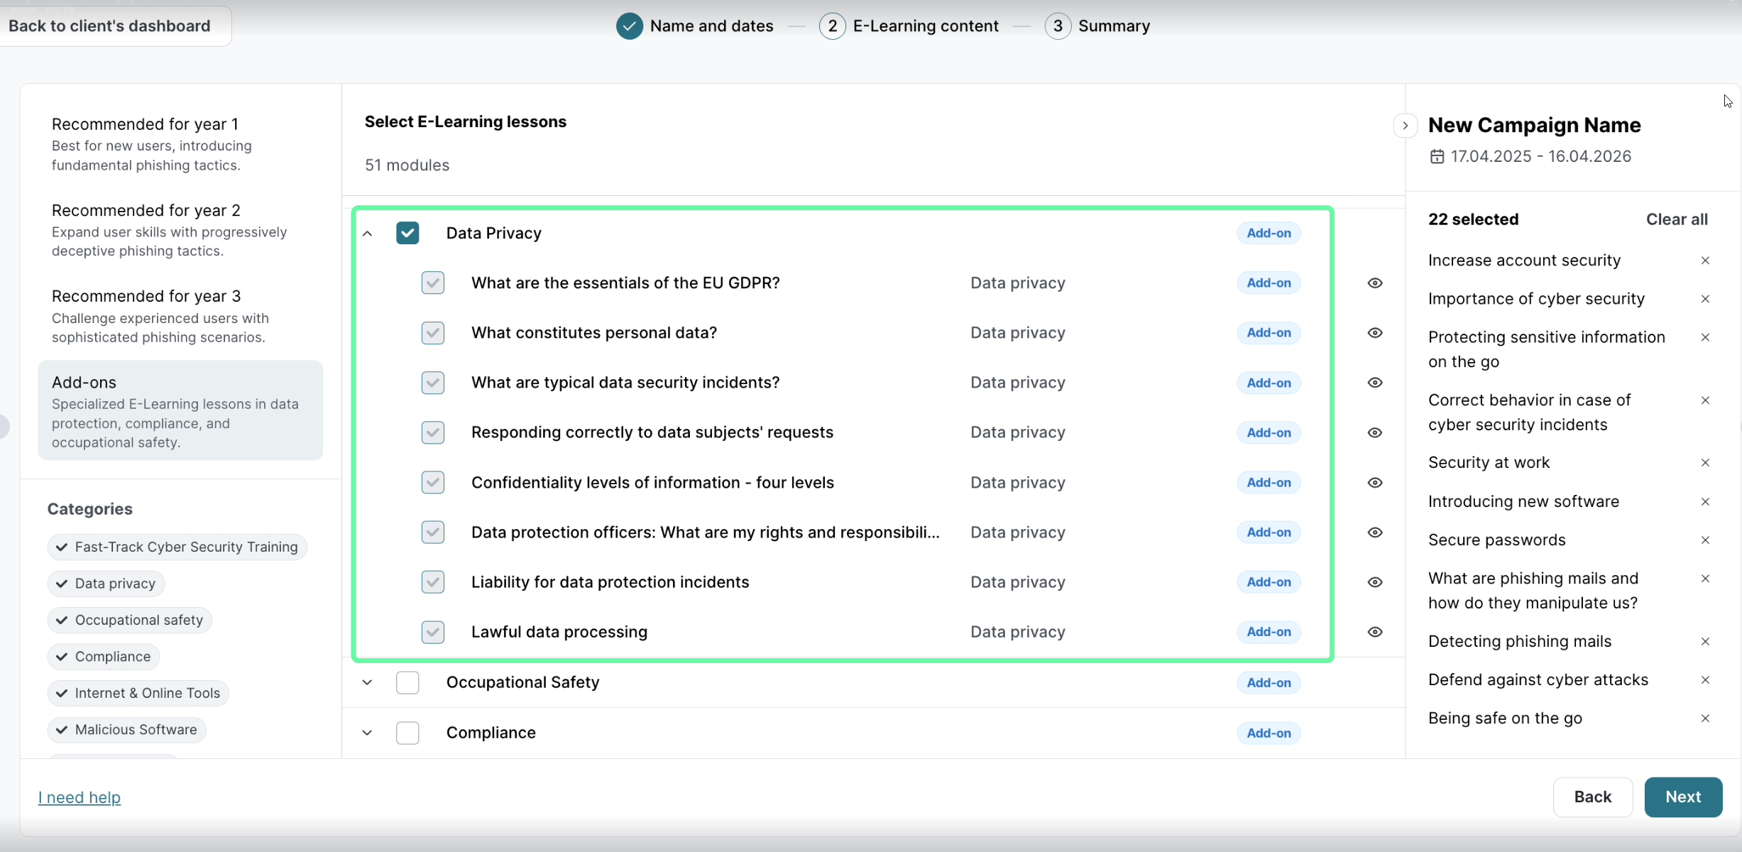Clear all selected lessons

(x=1677, y=219)
